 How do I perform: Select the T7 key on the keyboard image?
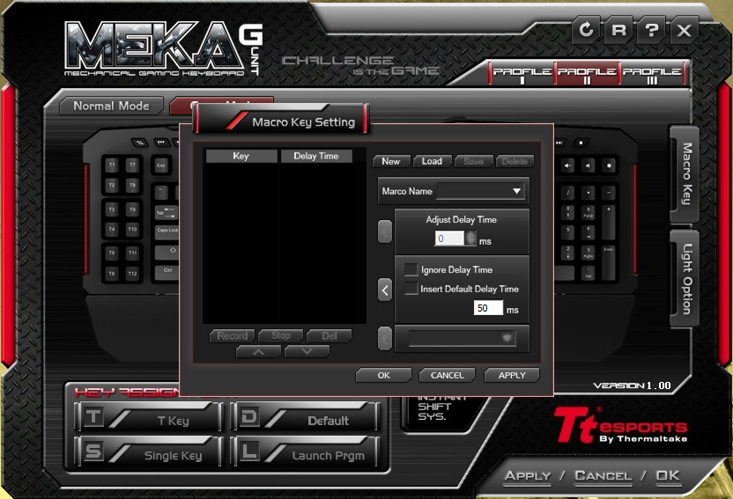pyautogui.click(x=133, y=165)
